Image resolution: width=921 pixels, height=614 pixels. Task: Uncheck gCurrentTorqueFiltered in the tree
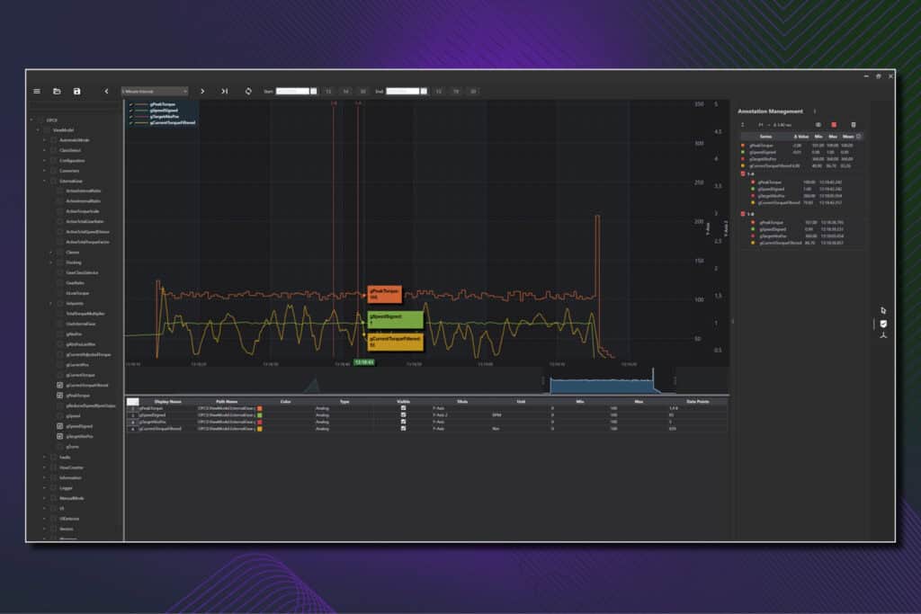60,386
